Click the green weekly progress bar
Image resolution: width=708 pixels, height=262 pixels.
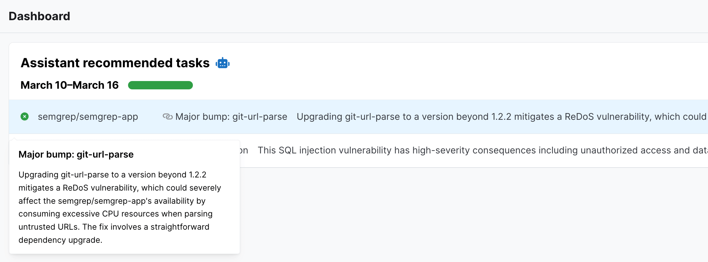click(x=160, y=85)
